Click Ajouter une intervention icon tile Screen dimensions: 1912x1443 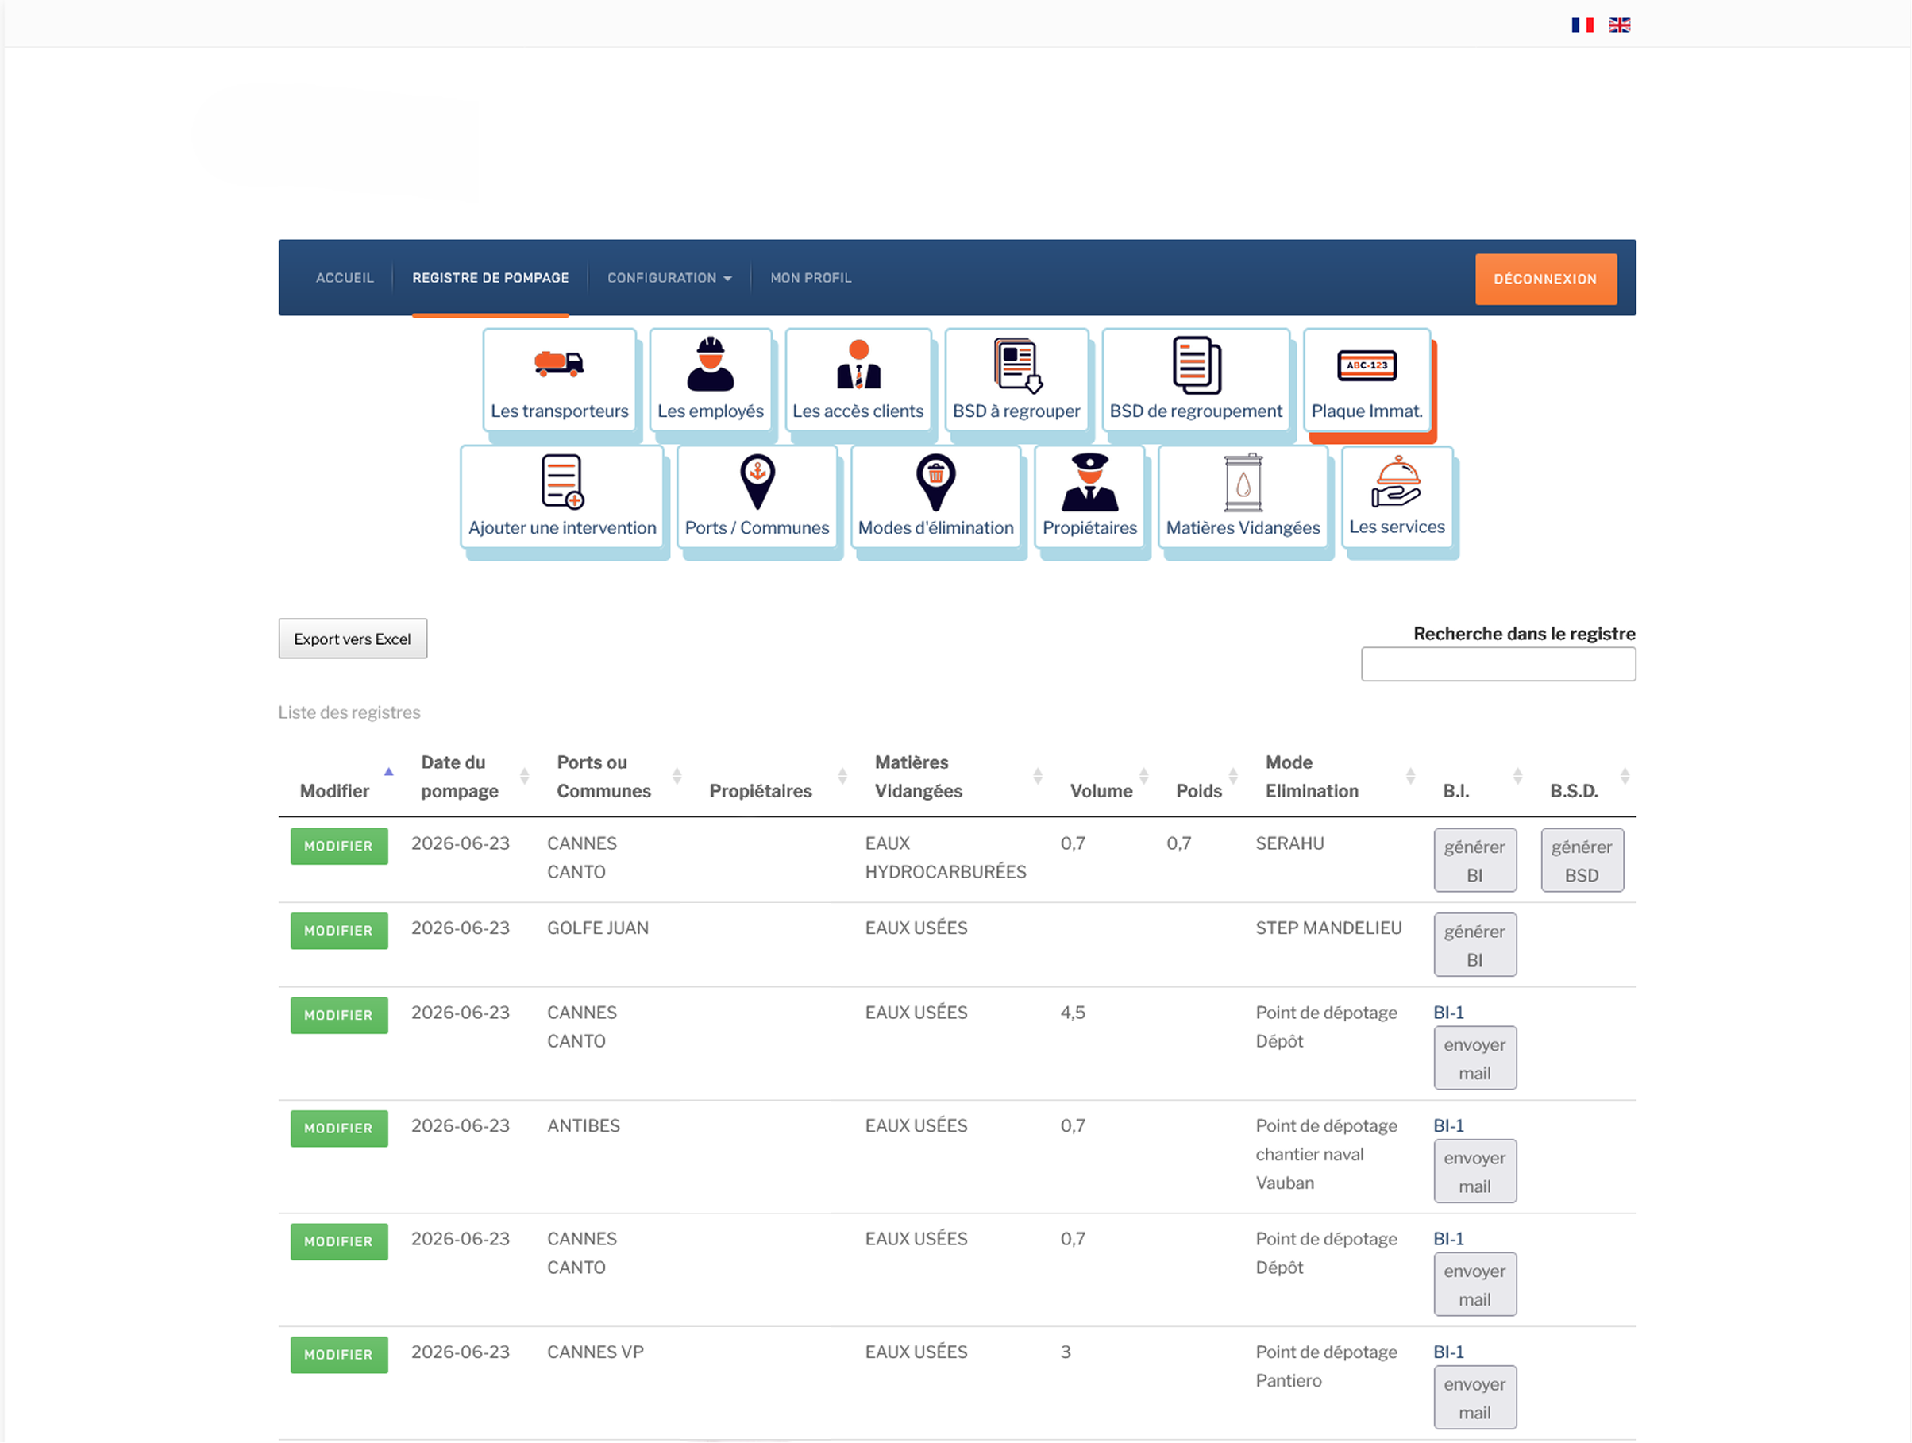562,496
